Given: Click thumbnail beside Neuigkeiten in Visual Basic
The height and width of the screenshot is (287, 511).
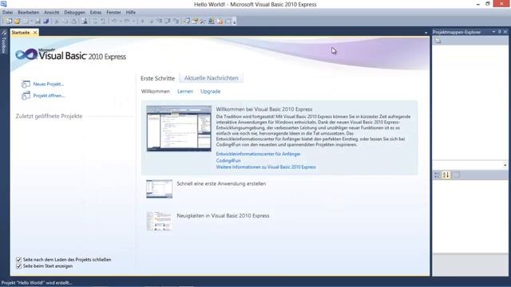Looking at the screenshot, I should point(160,221).
